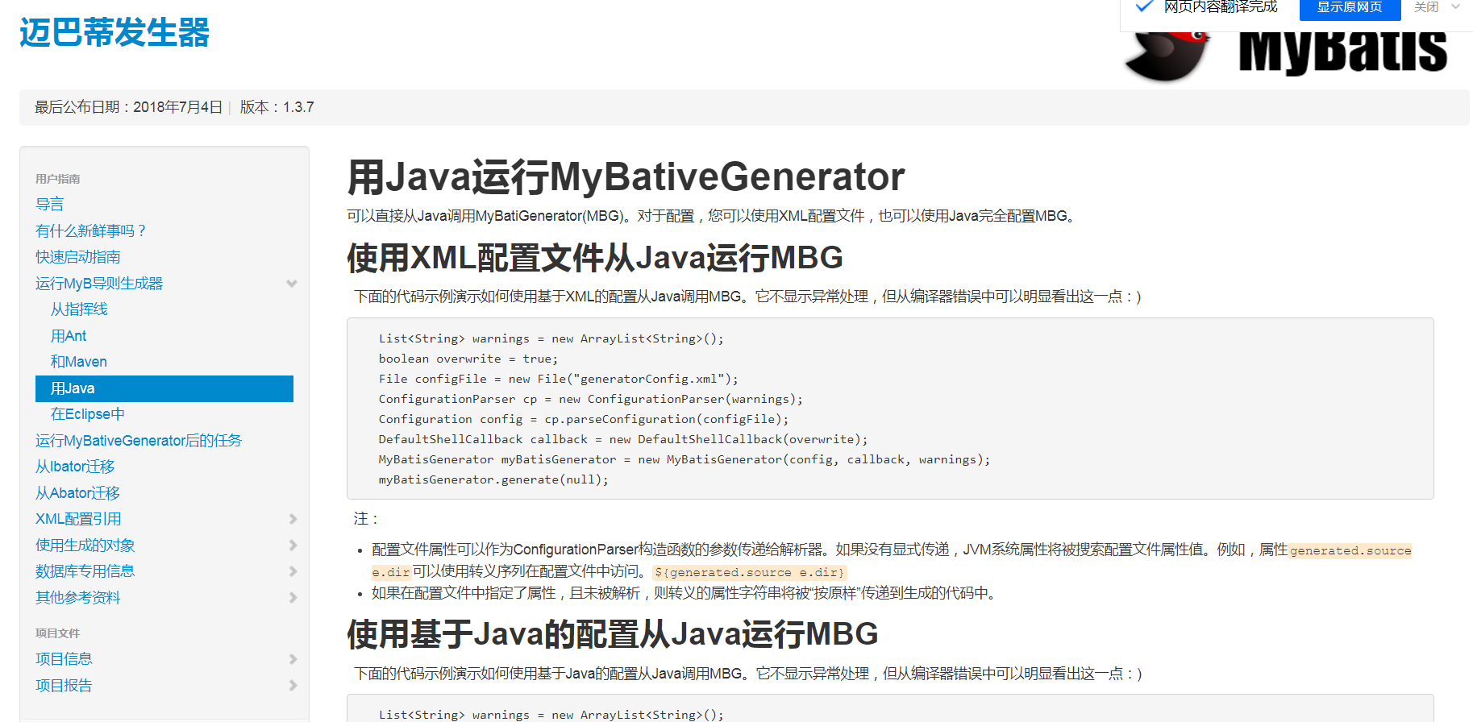Click the 版本：1.3.7 version text
Viewport: 1473px width, 722px height.
(277, 107)
